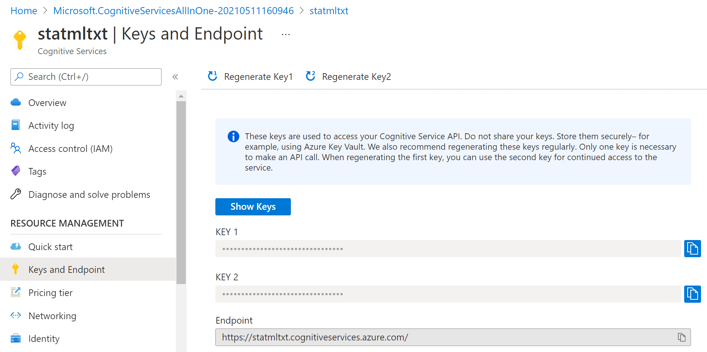Focus the Search (Ctrl+/) field
Viewport: 707px width, 352px height.
(x=86, y=77)
